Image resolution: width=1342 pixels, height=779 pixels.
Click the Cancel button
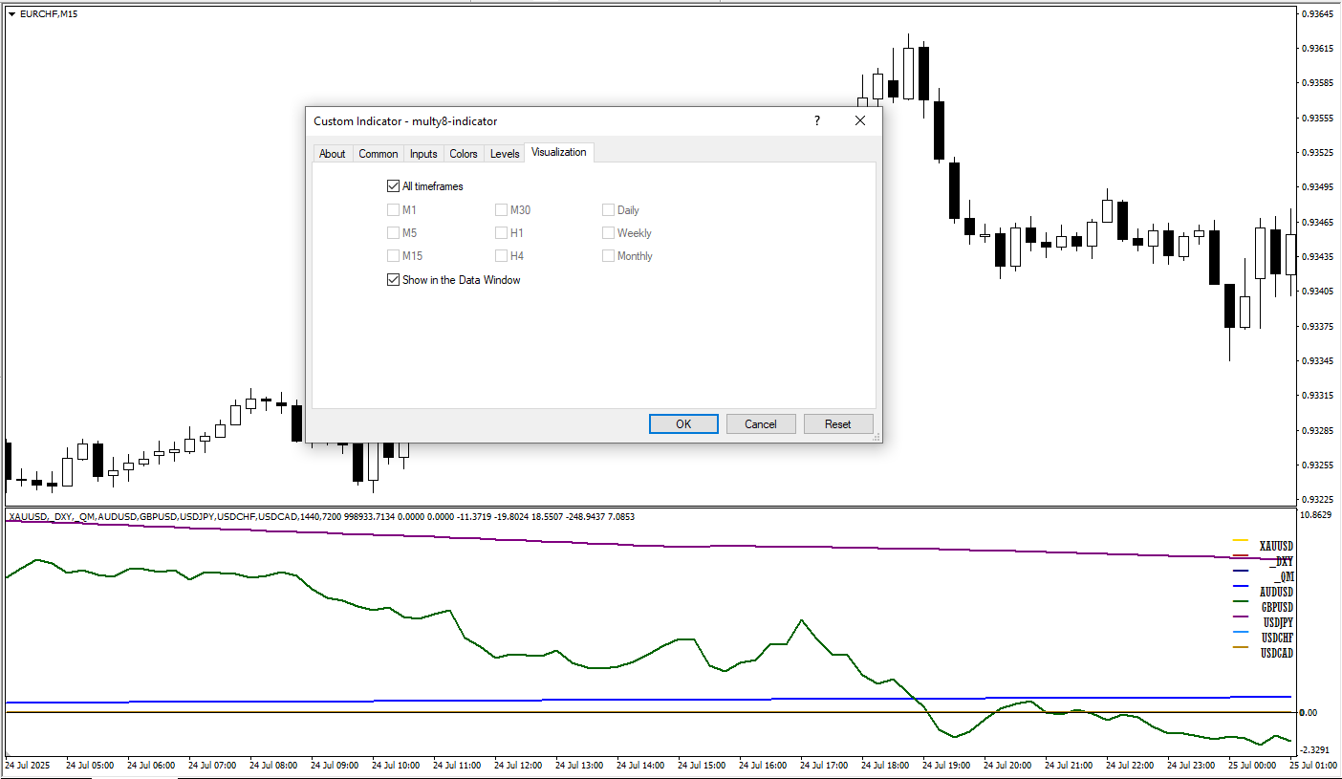tap(761, 424)
